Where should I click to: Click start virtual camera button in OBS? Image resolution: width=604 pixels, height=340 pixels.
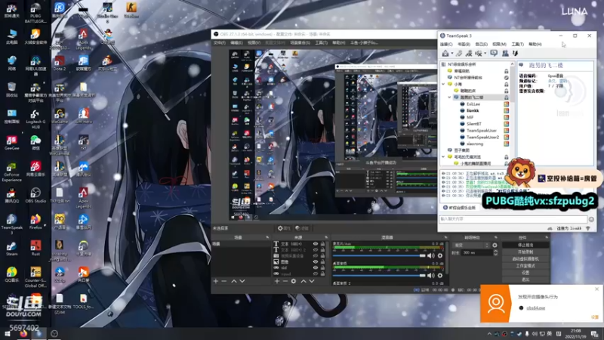[x=525, y=259]
